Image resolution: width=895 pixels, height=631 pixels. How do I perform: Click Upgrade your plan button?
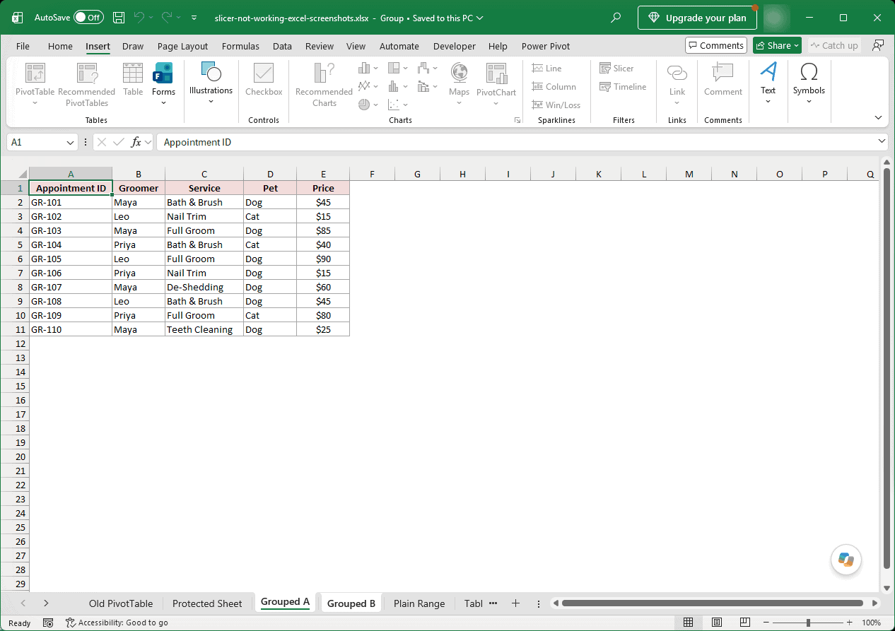pos(697,18)
